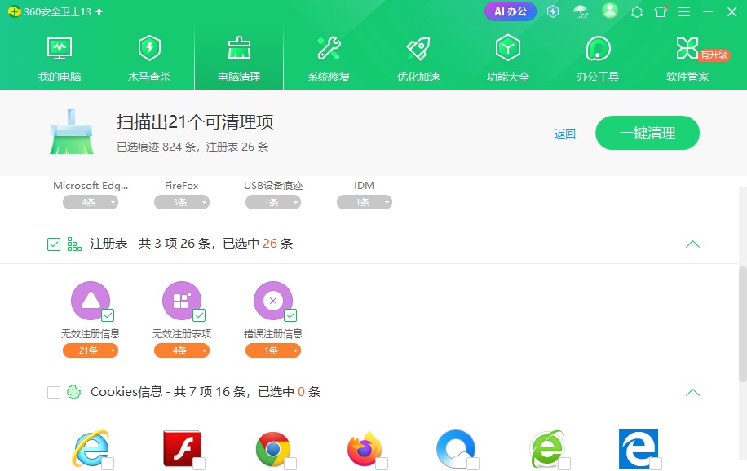Uncheck 无效注册信息 checkbox
Image resolution: width=747 pixels, height=471 pixels.
108,315
